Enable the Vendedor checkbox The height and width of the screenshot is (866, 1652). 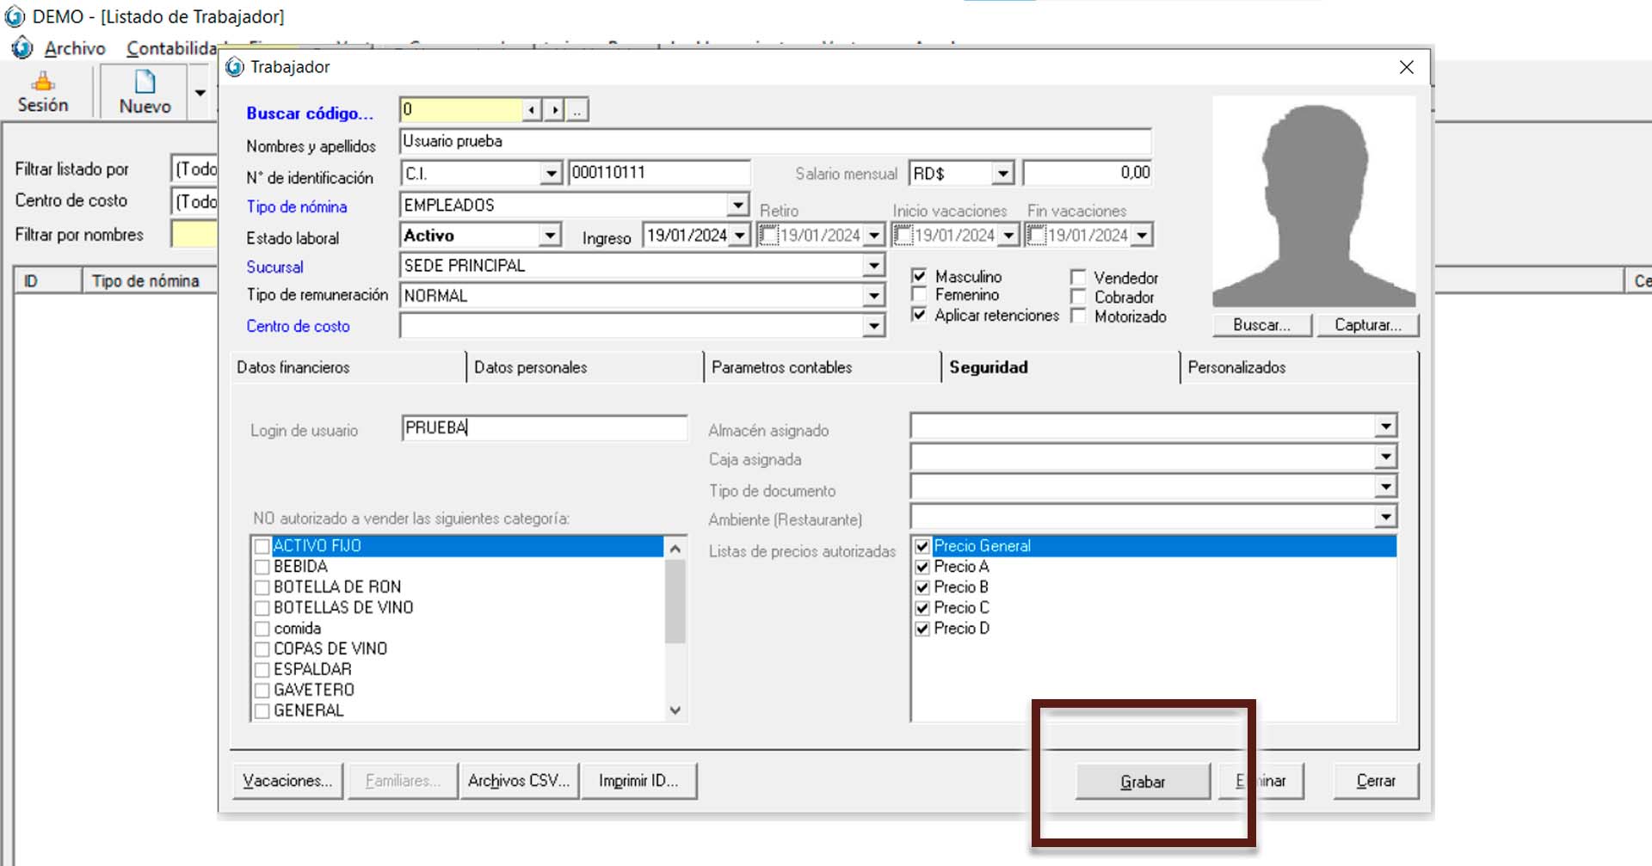(1078, 277)
